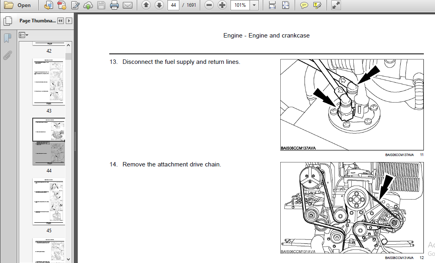This screenshot has width=435, height=263.
Task: Select page 44 thumbnail
Action: [49, 141]
